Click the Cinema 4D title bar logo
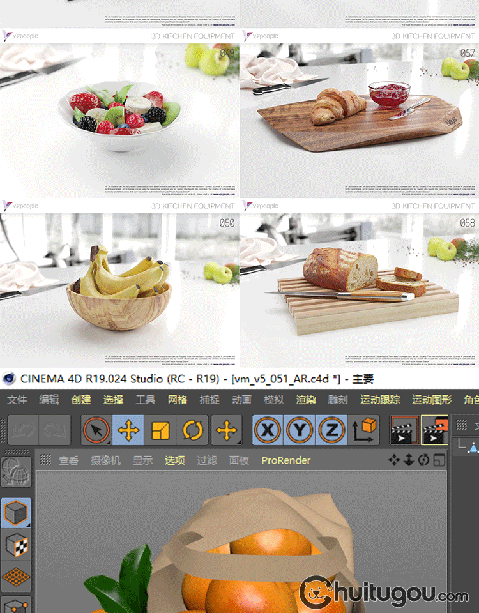 [8, 379]
